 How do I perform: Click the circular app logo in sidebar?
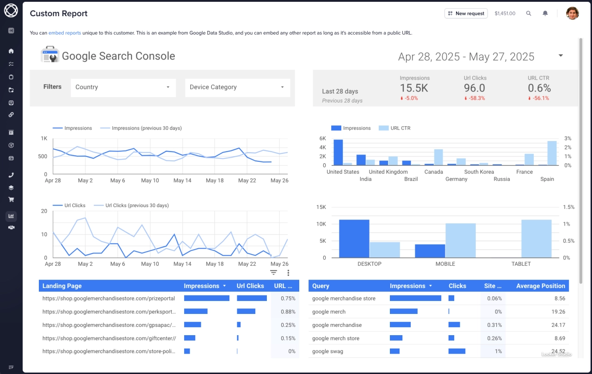coord(11,10)
